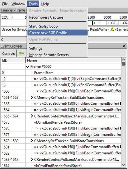Select event 1560 vkBeginCommandBuffer
Image resolution: width=128 pixels, height=169 pixels.
[61, 91]
